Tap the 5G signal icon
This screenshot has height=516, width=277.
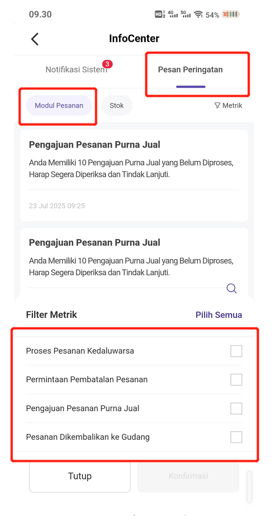click(x=185, y=14)
